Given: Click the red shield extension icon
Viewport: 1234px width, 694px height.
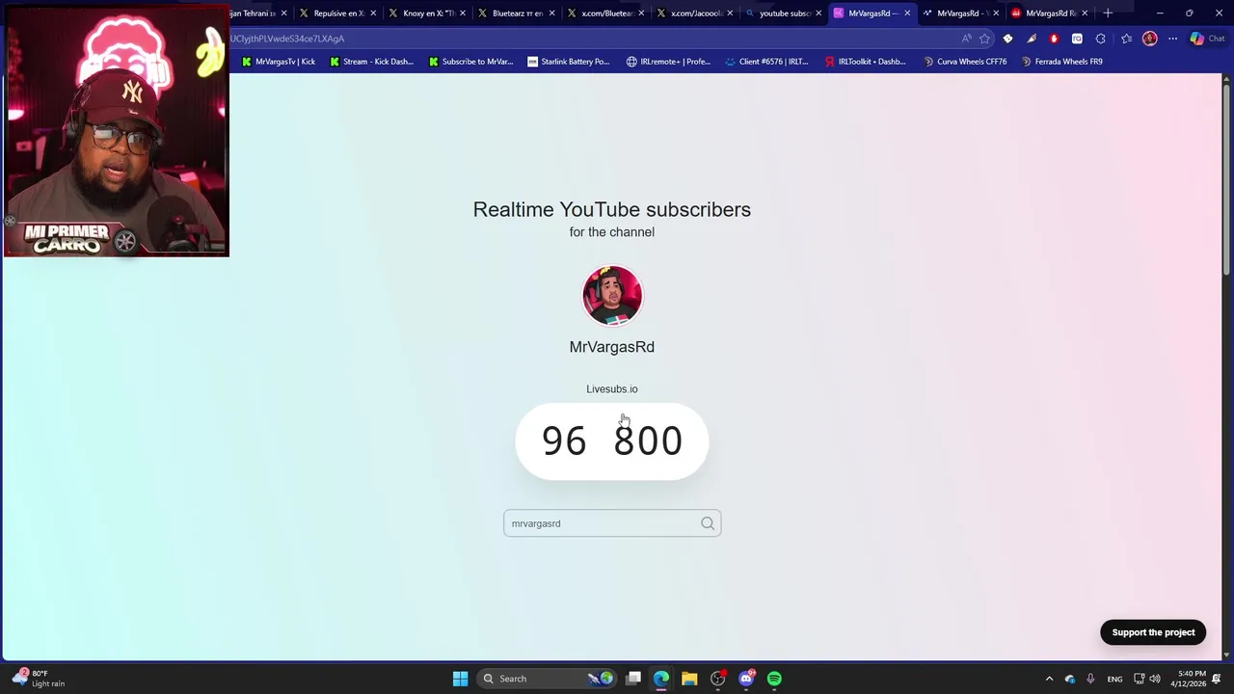Looking at the screenshot, I should tap(1054, 39).
